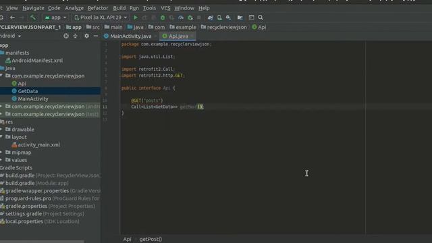This screenshot has height=243, width=432.
Task: Open the Help menu
Action: tap(204, 8)
